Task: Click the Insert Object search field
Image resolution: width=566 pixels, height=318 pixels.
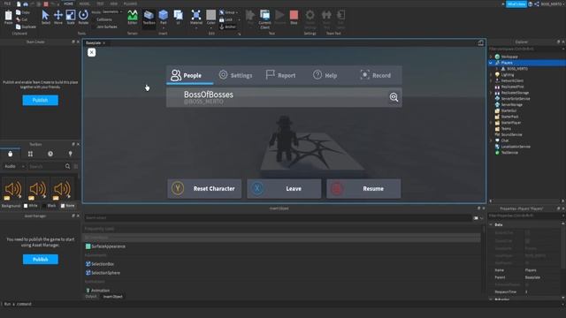Action: point(278,218)
